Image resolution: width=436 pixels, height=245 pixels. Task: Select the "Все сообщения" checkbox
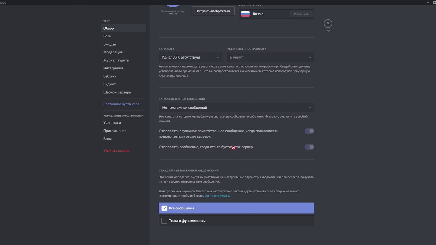tap(164, 208)
